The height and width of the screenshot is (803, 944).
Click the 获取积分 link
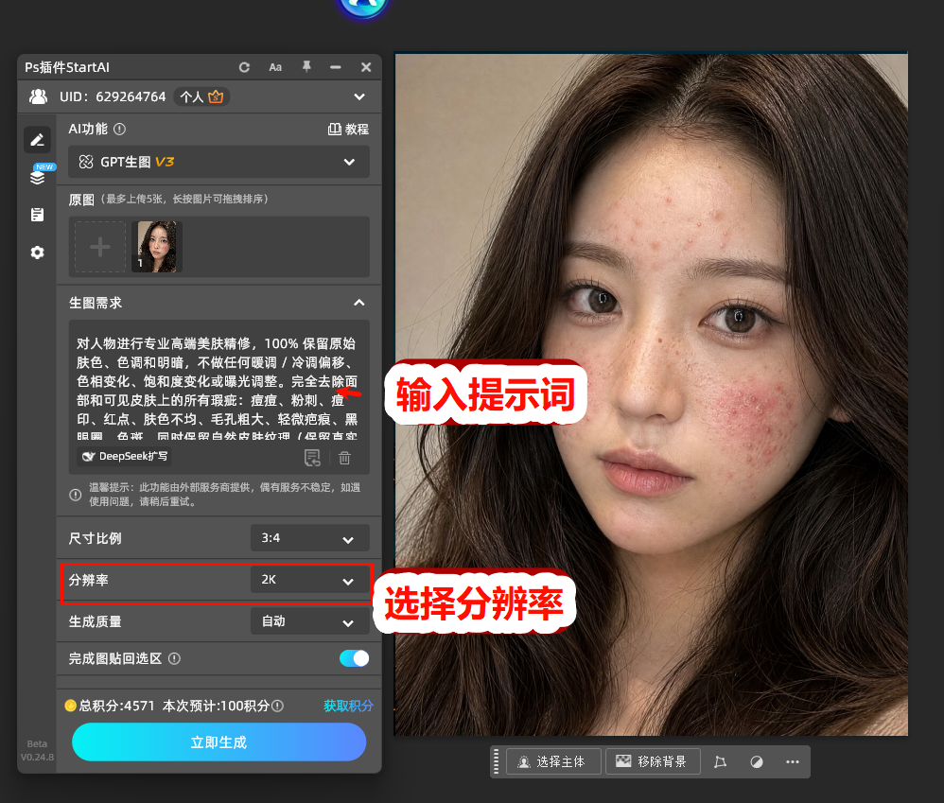point(348,707)
